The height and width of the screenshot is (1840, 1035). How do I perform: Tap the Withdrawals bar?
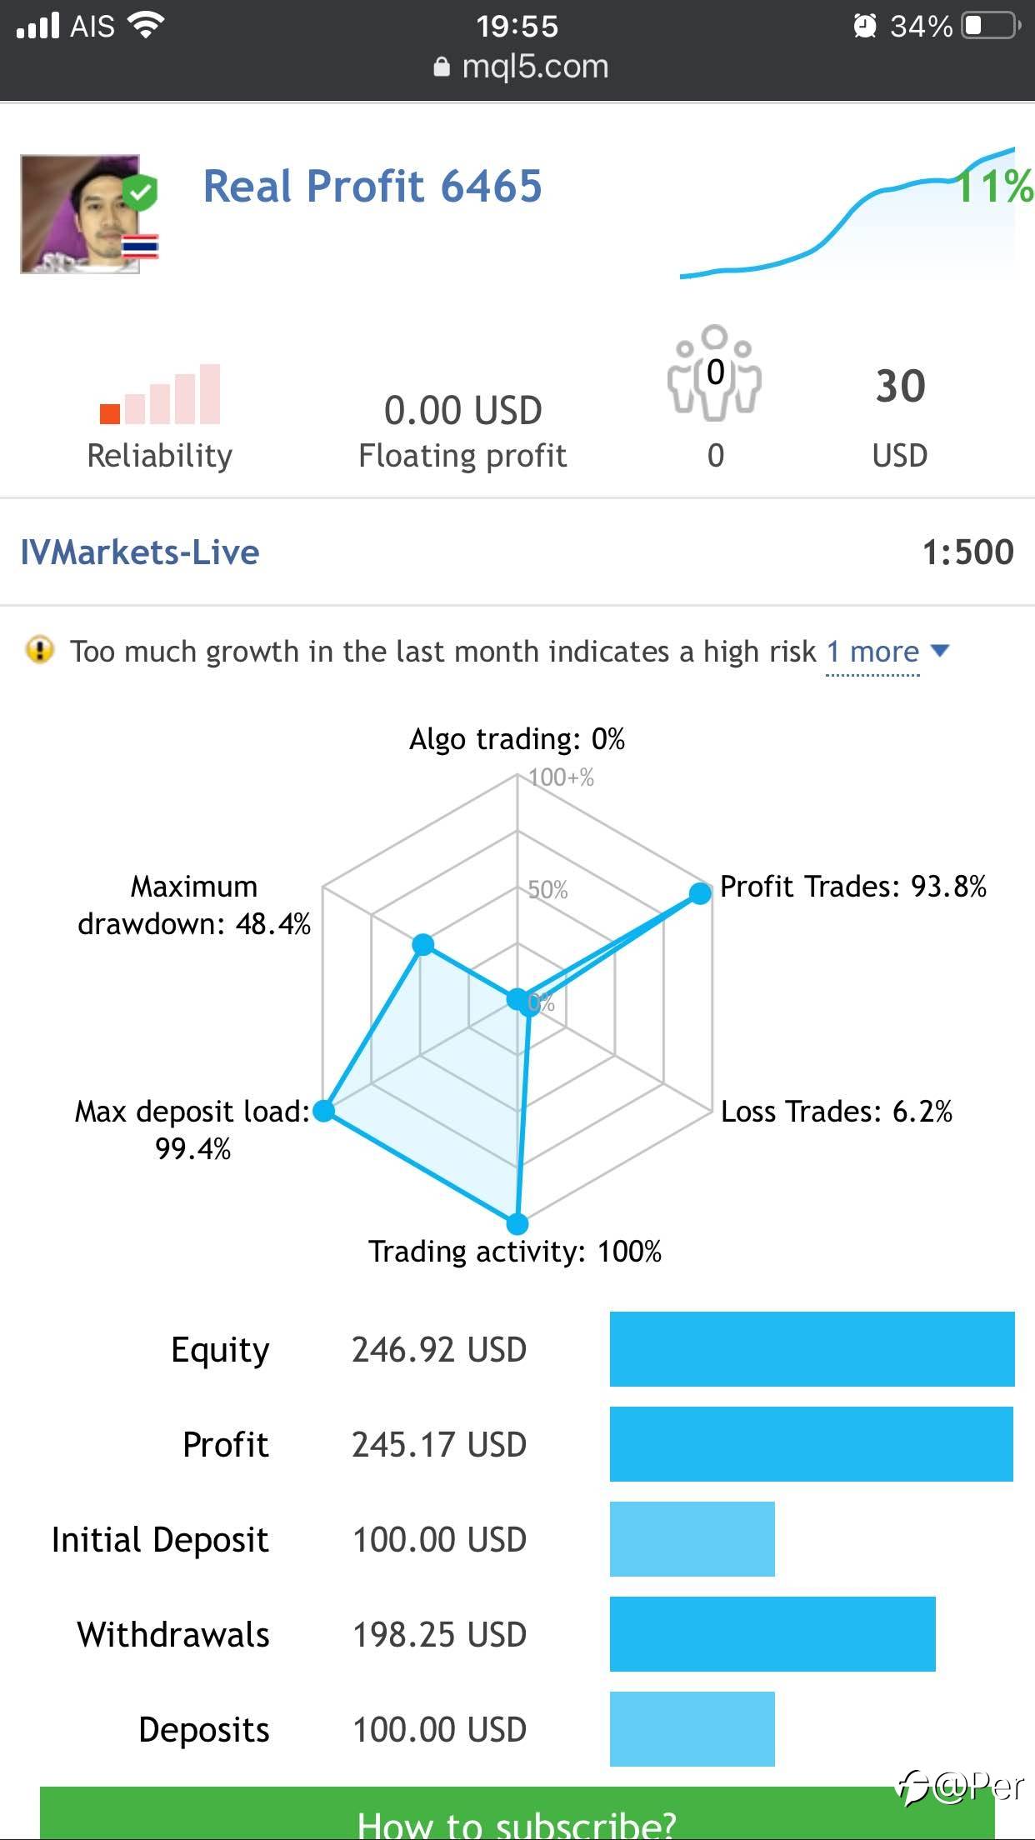coord(772,1634)
